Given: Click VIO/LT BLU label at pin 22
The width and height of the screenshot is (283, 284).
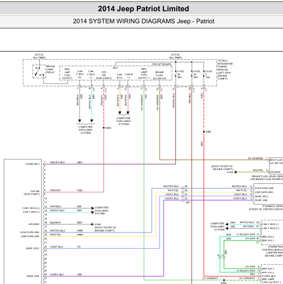Looking at the screenshot, I should [57, 247].
